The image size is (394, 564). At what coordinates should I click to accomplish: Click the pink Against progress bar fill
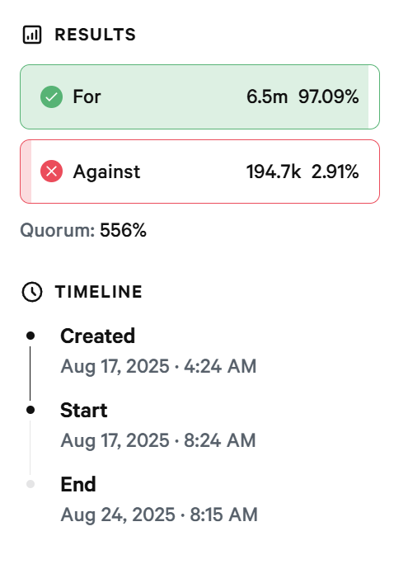tap(26, 172)
